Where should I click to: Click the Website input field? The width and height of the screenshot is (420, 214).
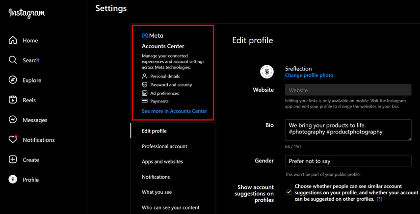pyautogui.click(x=348, y=90)
